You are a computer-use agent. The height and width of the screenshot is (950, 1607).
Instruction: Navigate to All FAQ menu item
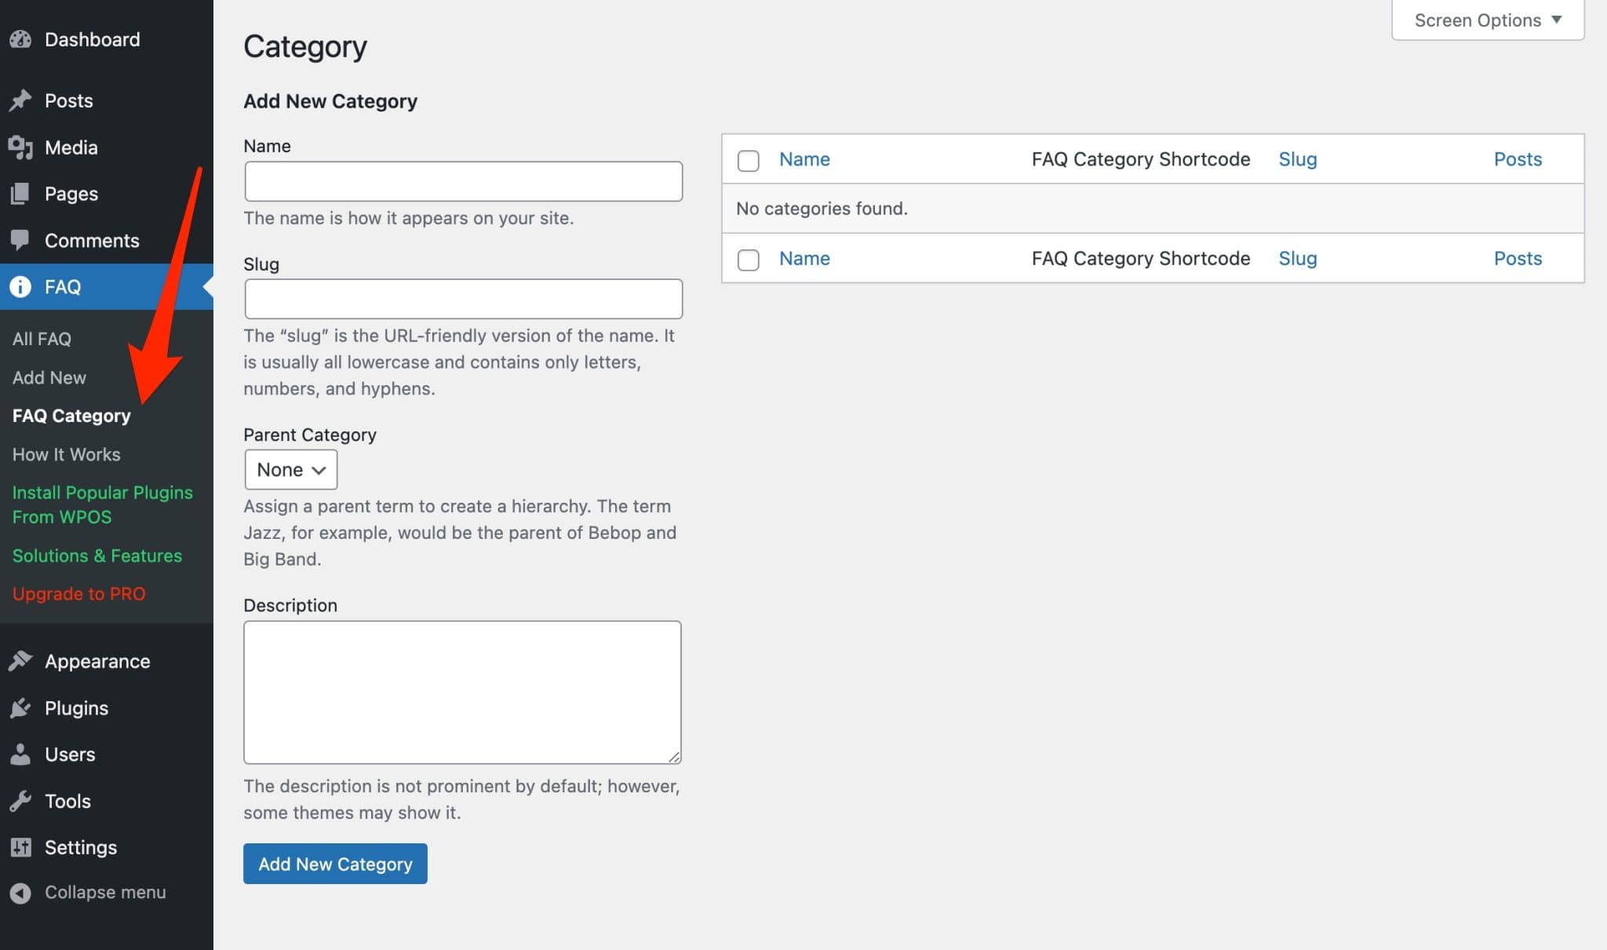tap(41, 338)
